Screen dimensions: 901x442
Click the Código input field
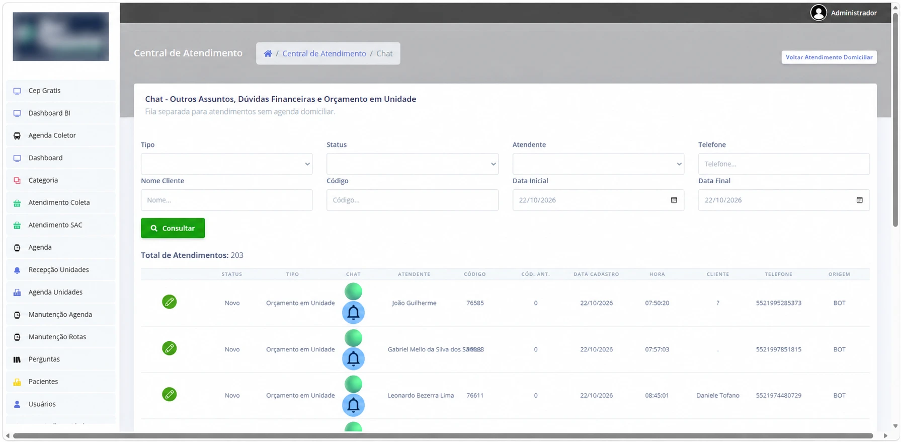412,200
